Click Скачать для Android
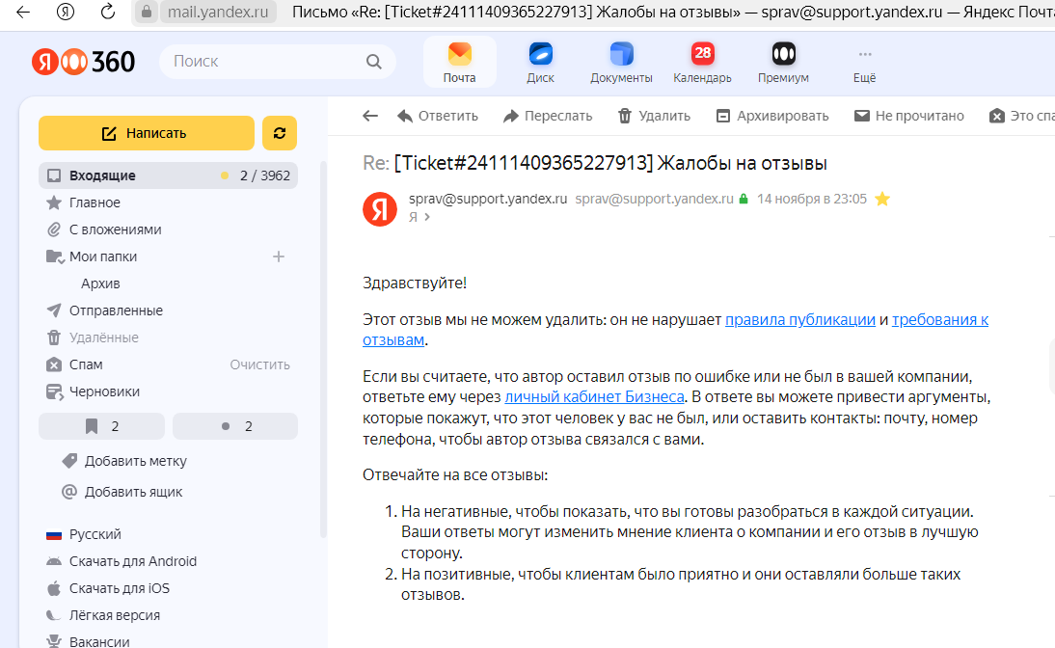This screenshot has height=648, width=1055. point(132,561)
